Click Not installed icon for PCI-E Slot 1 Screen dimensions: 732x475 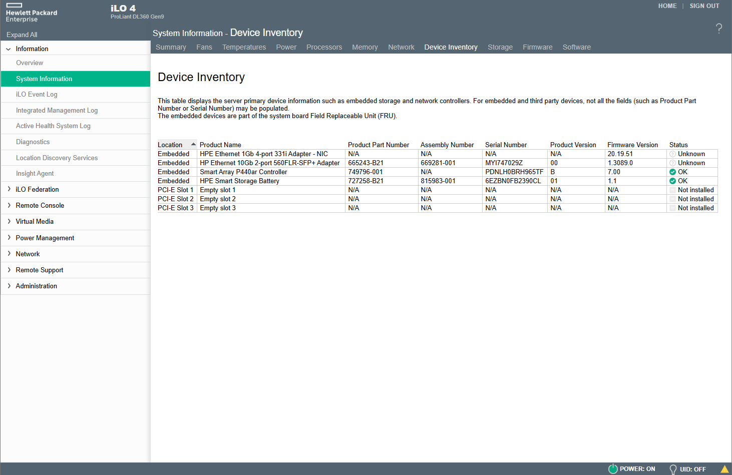tap(672, 190)
